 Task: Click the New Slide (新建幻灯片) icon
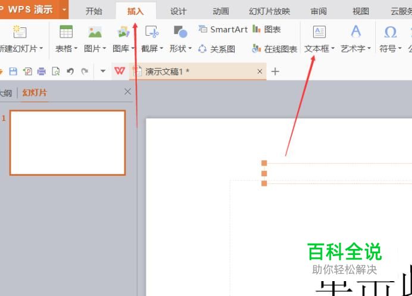(x=20, y=32)
